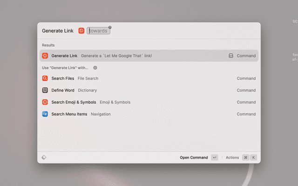Open the Actions panel
Image resolution: width=298 pixels, height=186 pixels.
(x=232, y=158)
